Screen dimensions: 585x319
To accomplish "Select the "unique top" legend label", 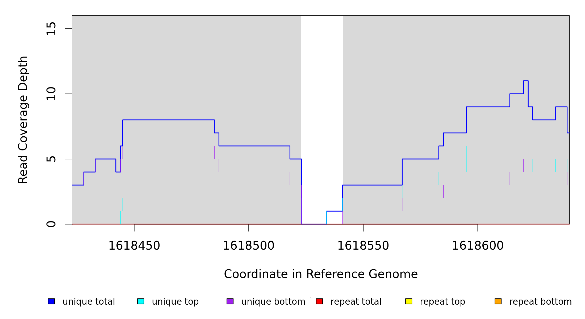I will pos(175,302).
